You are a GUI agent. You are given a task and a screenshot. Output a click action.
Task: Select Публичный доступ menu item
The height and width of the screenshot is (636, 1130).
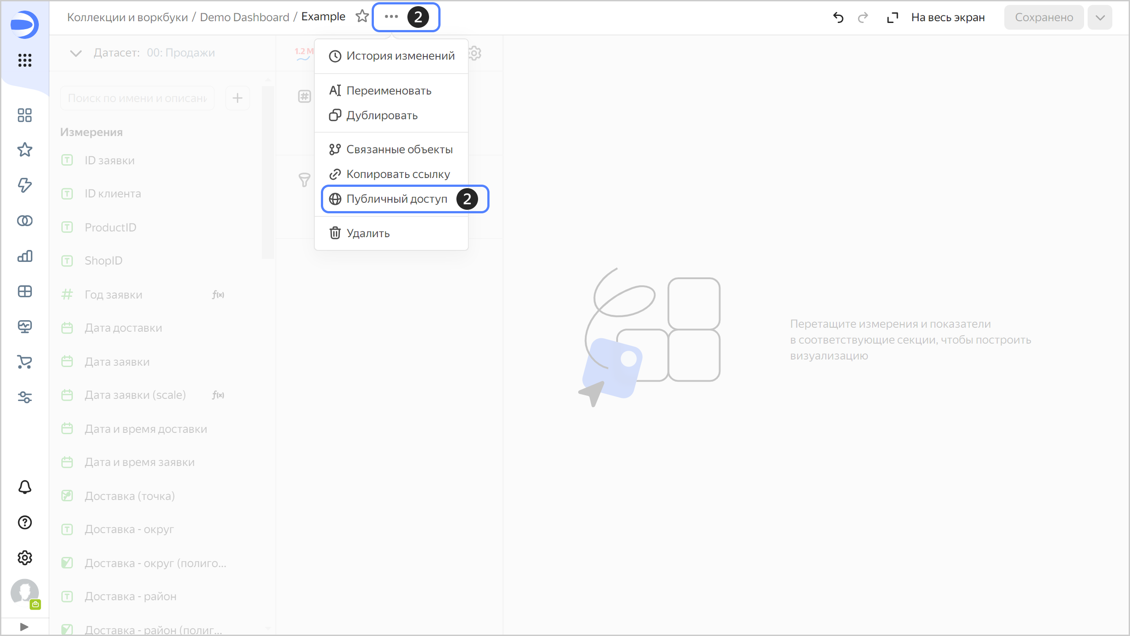coord(396,199)
